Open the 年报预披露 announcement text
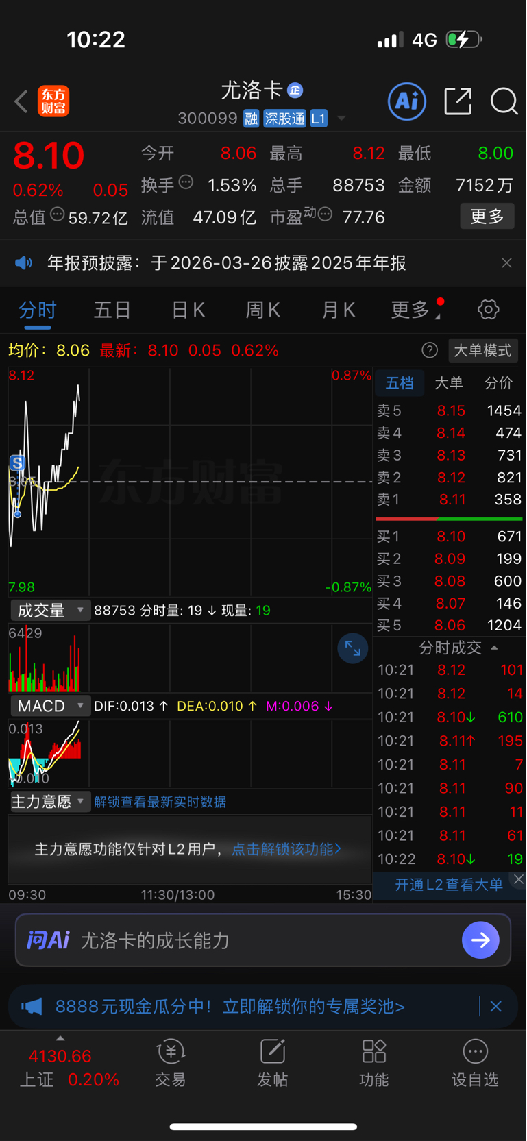Image resolution: width=527 pixels, height=1141 pixels. click(x=227, y=263)
